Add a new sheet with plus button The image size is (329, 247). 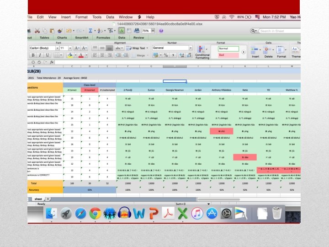pos(48,199)
